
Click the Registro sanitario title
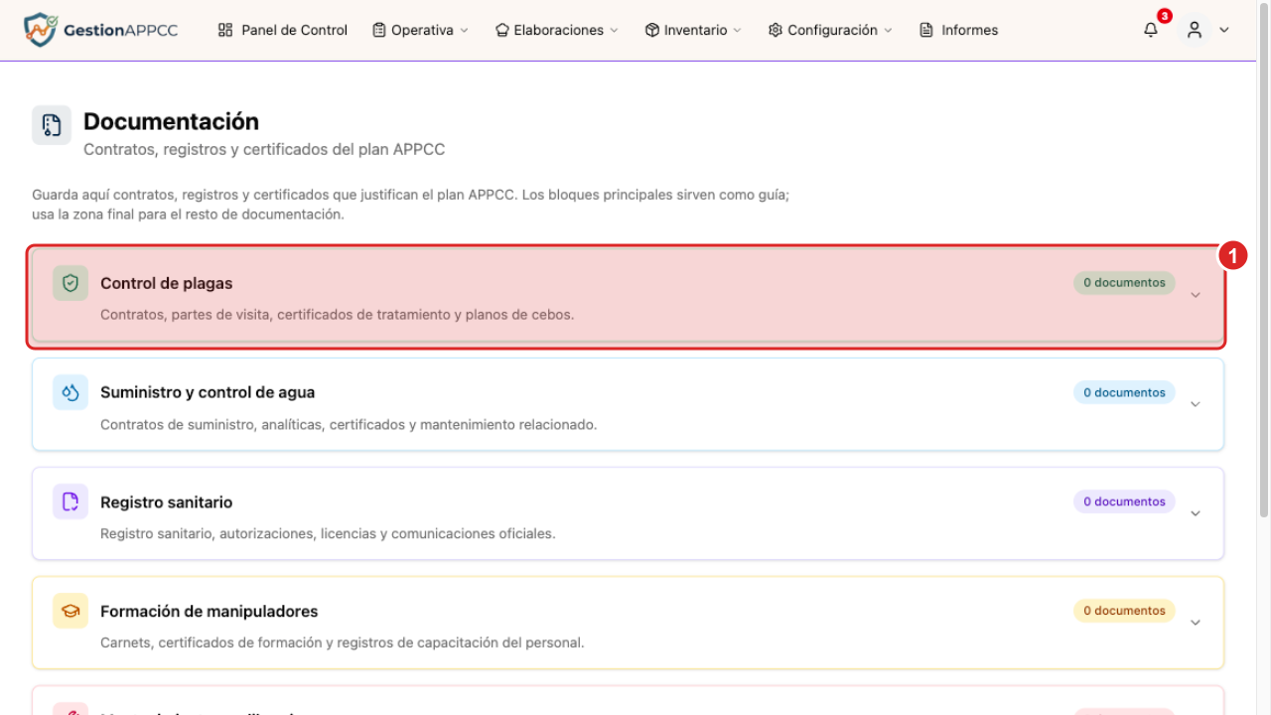click(x=166, y=502)
